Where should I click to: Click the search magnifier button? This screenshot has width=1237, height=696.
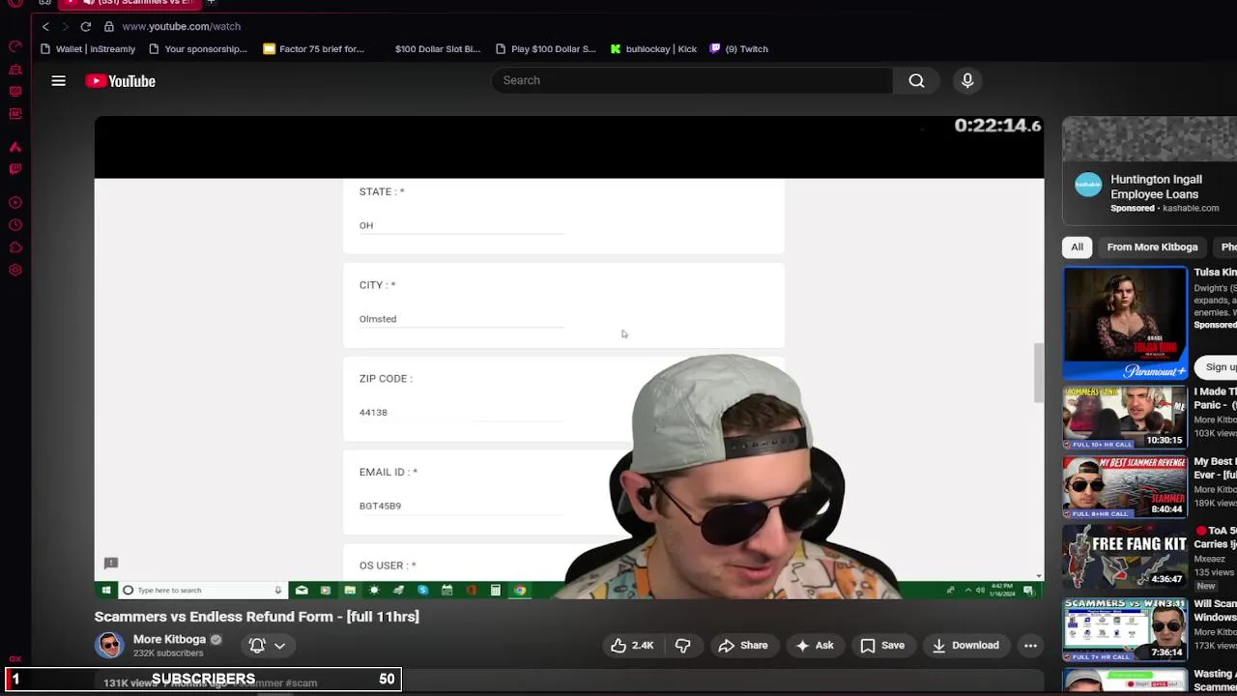point(916,80)
